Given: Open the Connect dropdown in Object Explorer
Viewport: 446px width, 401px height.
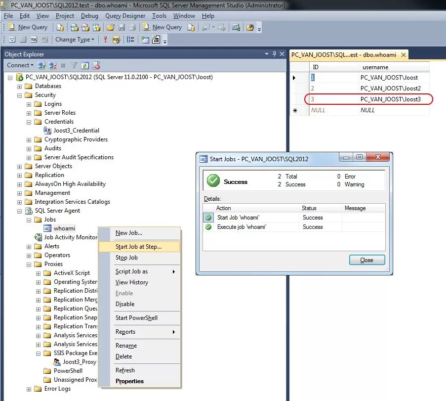Looking at the screenshot, I should 20,65.
